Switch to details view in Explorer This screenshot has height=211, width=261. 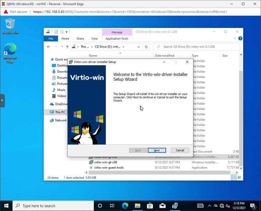coord(234,178)
